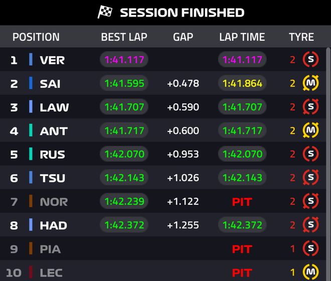This screenshot has height=281, width=331.
Task: Click the red PIT label for NOR
Action: 242,202
